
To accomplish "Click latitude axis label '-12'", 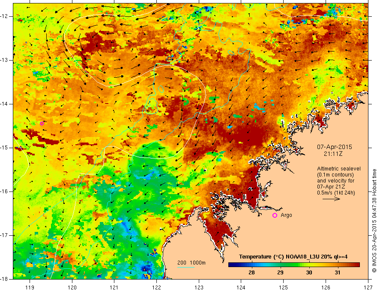I will [5, 16].
